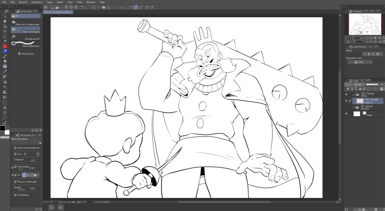Select the Hand move tool
Screen dimensions: 385x211
5,21
